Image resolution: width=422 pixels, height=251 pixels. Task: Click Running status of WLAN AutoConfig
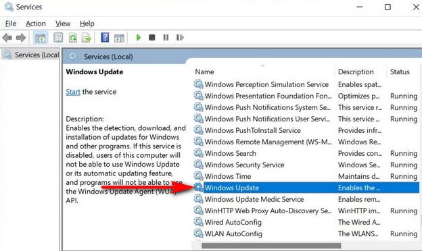pyautogui.click(x=404, y=234)
